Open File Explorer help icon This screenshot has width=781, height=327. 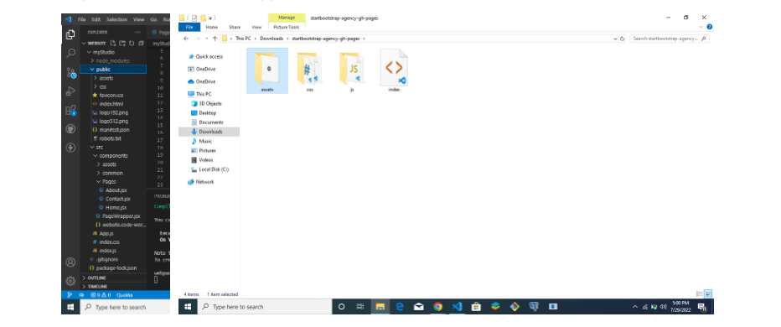point(709,27)
